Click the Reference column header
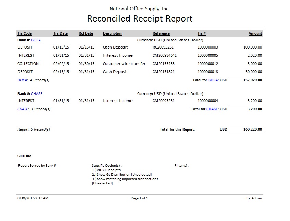This screenshot has height=221, width=290. tap(161, 33)
